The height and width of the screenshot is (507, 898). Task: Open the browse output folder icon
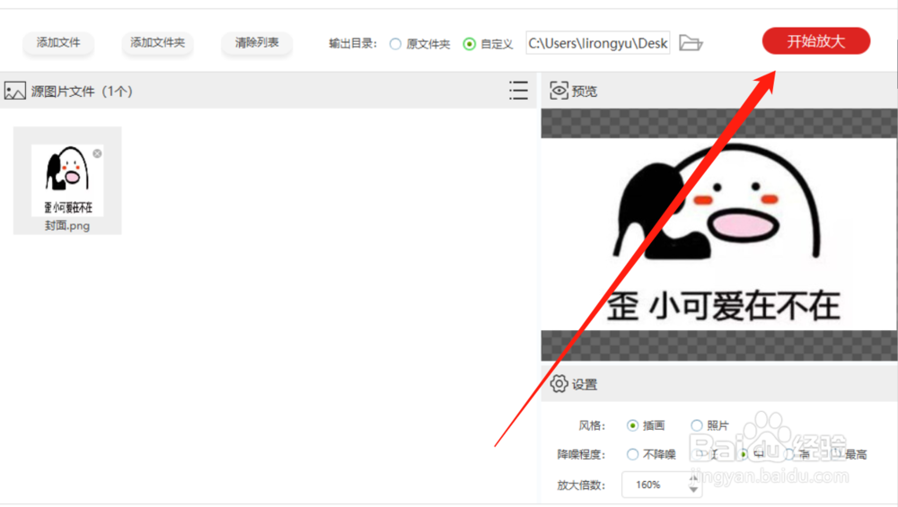(691, 43)
